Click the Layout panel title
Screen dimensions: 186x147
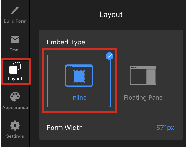click(111, 15)
